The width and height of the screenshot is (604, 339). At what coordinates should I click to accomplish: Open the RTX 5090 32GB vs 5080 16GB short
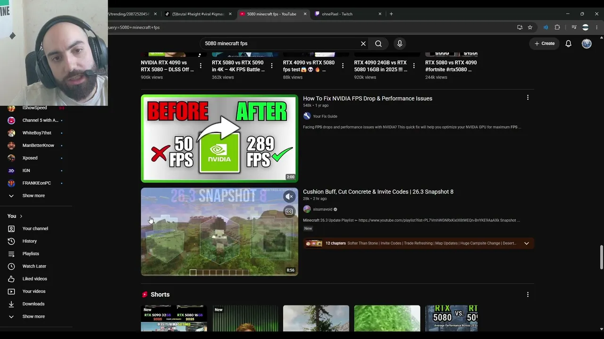pos(174,318)
